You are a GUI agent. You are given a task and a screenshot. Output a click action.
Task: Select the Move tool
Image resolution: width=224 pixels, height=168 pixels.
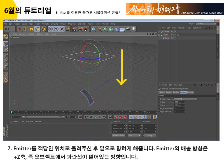pos(26,29)
